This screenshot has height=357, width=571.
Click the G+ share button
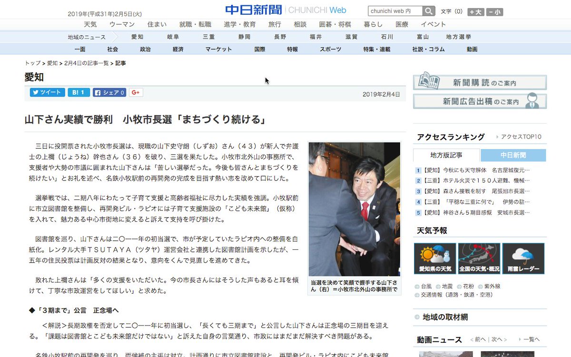coord(136,92)
